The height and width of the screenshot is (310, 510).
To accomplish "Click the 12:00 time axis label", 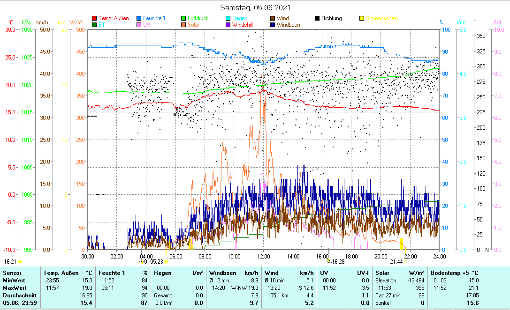I will click(x=263, y=256).
